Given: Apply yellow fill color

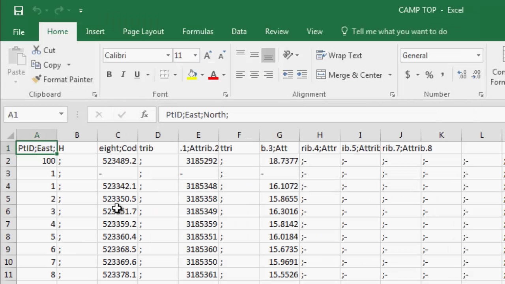Looking at the screenshot, I should pos(192,75).
